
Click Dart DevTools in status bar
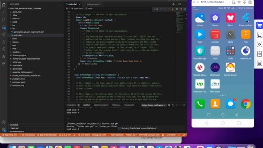(117, 135)
